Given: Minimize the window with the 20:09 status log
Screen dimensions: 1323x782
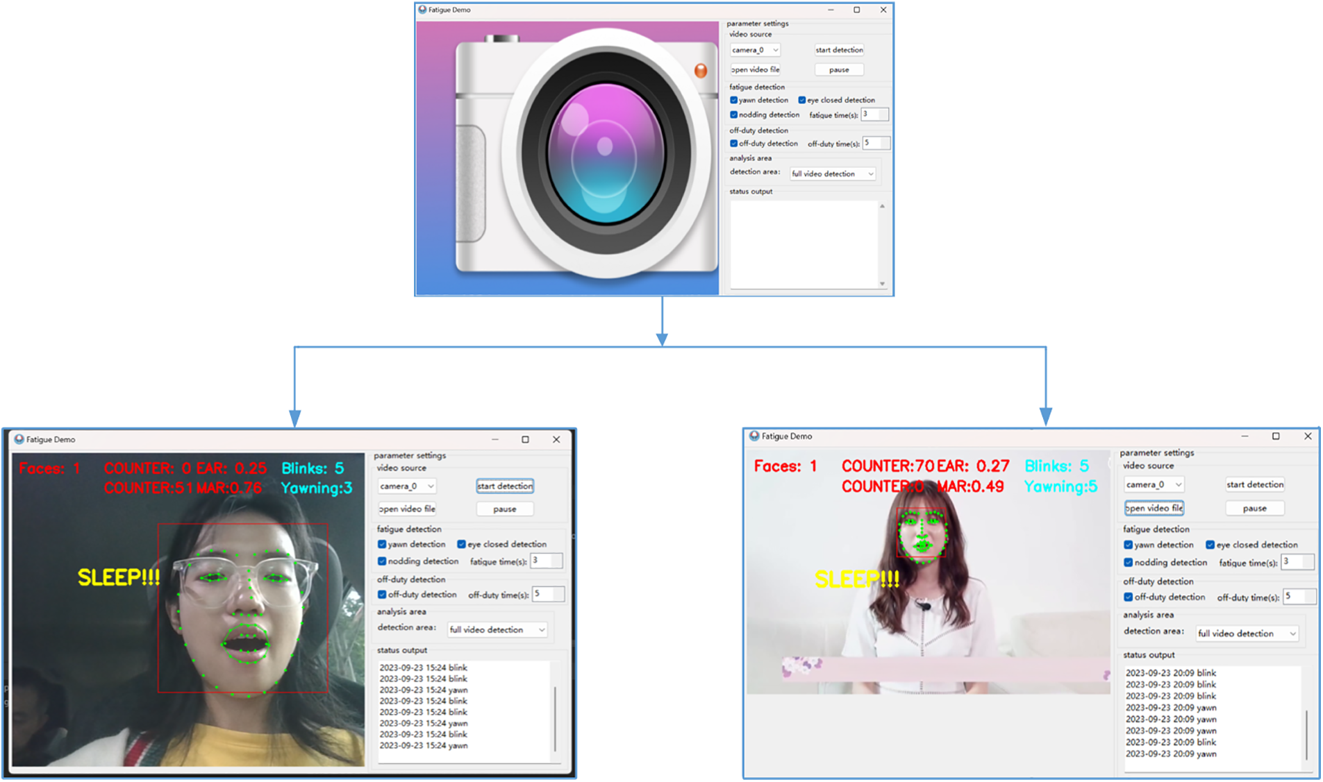Looking at the screenshot, I should pos(1245,436).
